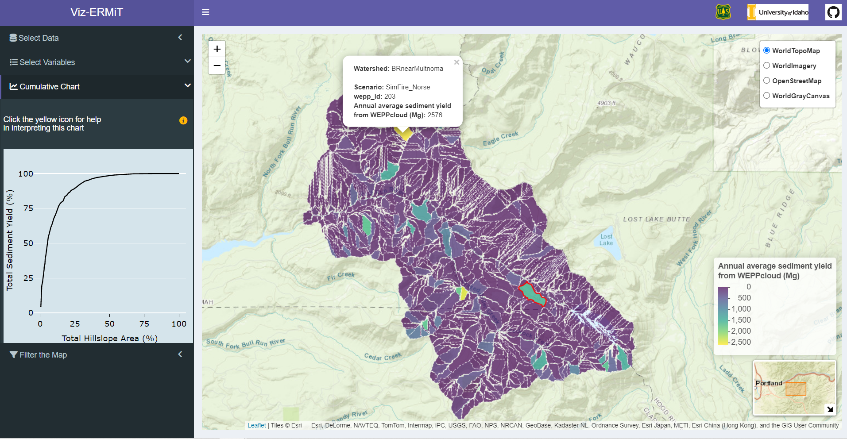Click the red-outlined hillslope polygon
Image resolution: width=847 pixels, height=439 pixels.
pyautogui.click(x=532, y=294)
